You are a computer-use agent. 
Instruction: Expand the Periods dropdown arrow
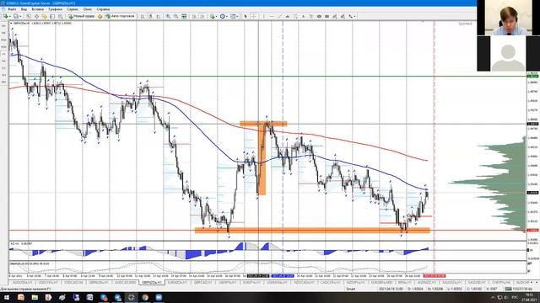pyautogui.click(x=227, y=16)
